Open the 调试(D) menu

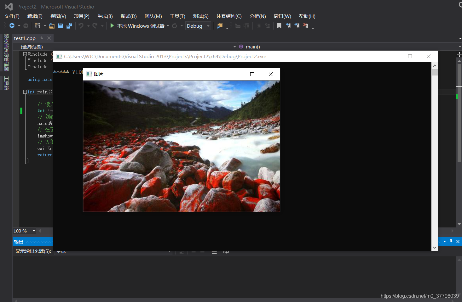pos(129,16)
